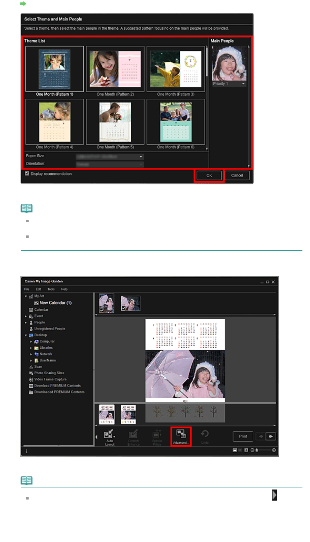Open the Advanced settings icon
This screenshot has height=542, width=310.
tap(181, 436)
